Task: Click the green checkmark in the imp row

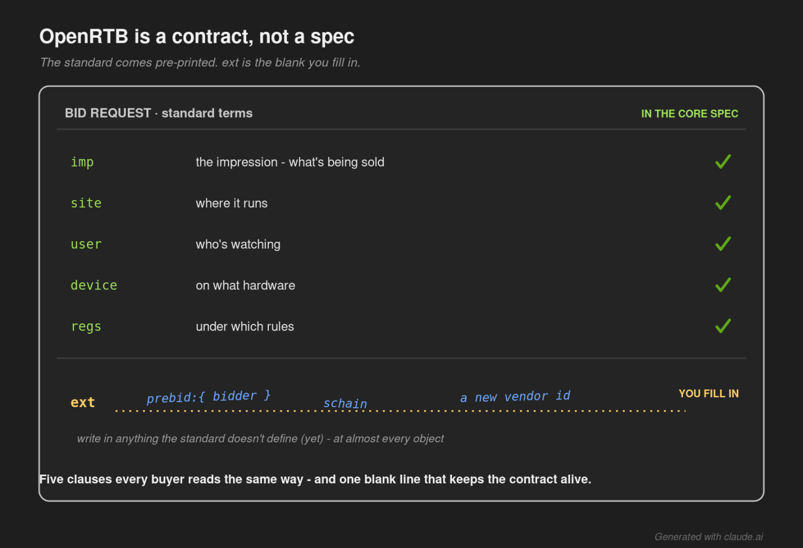Action: coord(723,162)
